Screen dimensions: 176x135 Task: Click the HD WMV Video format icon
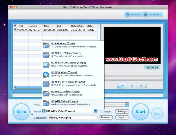pyautogui.click(x=46, y=103)
